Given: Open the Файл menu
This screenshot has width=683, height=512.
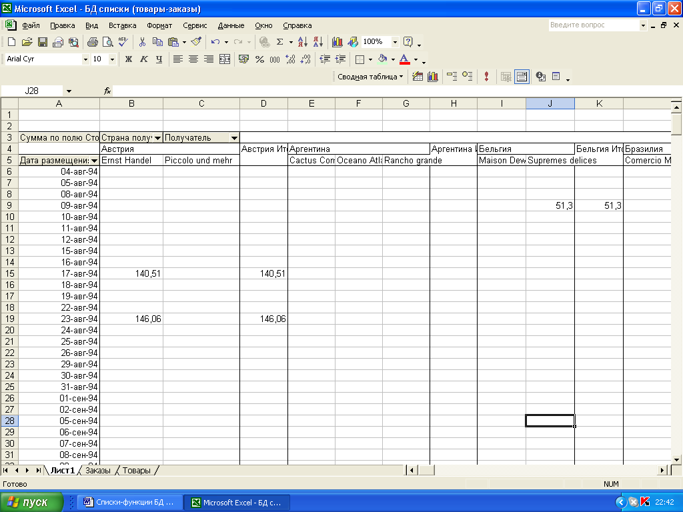Looking at the screenshot, I should click(x=31, y=26).
